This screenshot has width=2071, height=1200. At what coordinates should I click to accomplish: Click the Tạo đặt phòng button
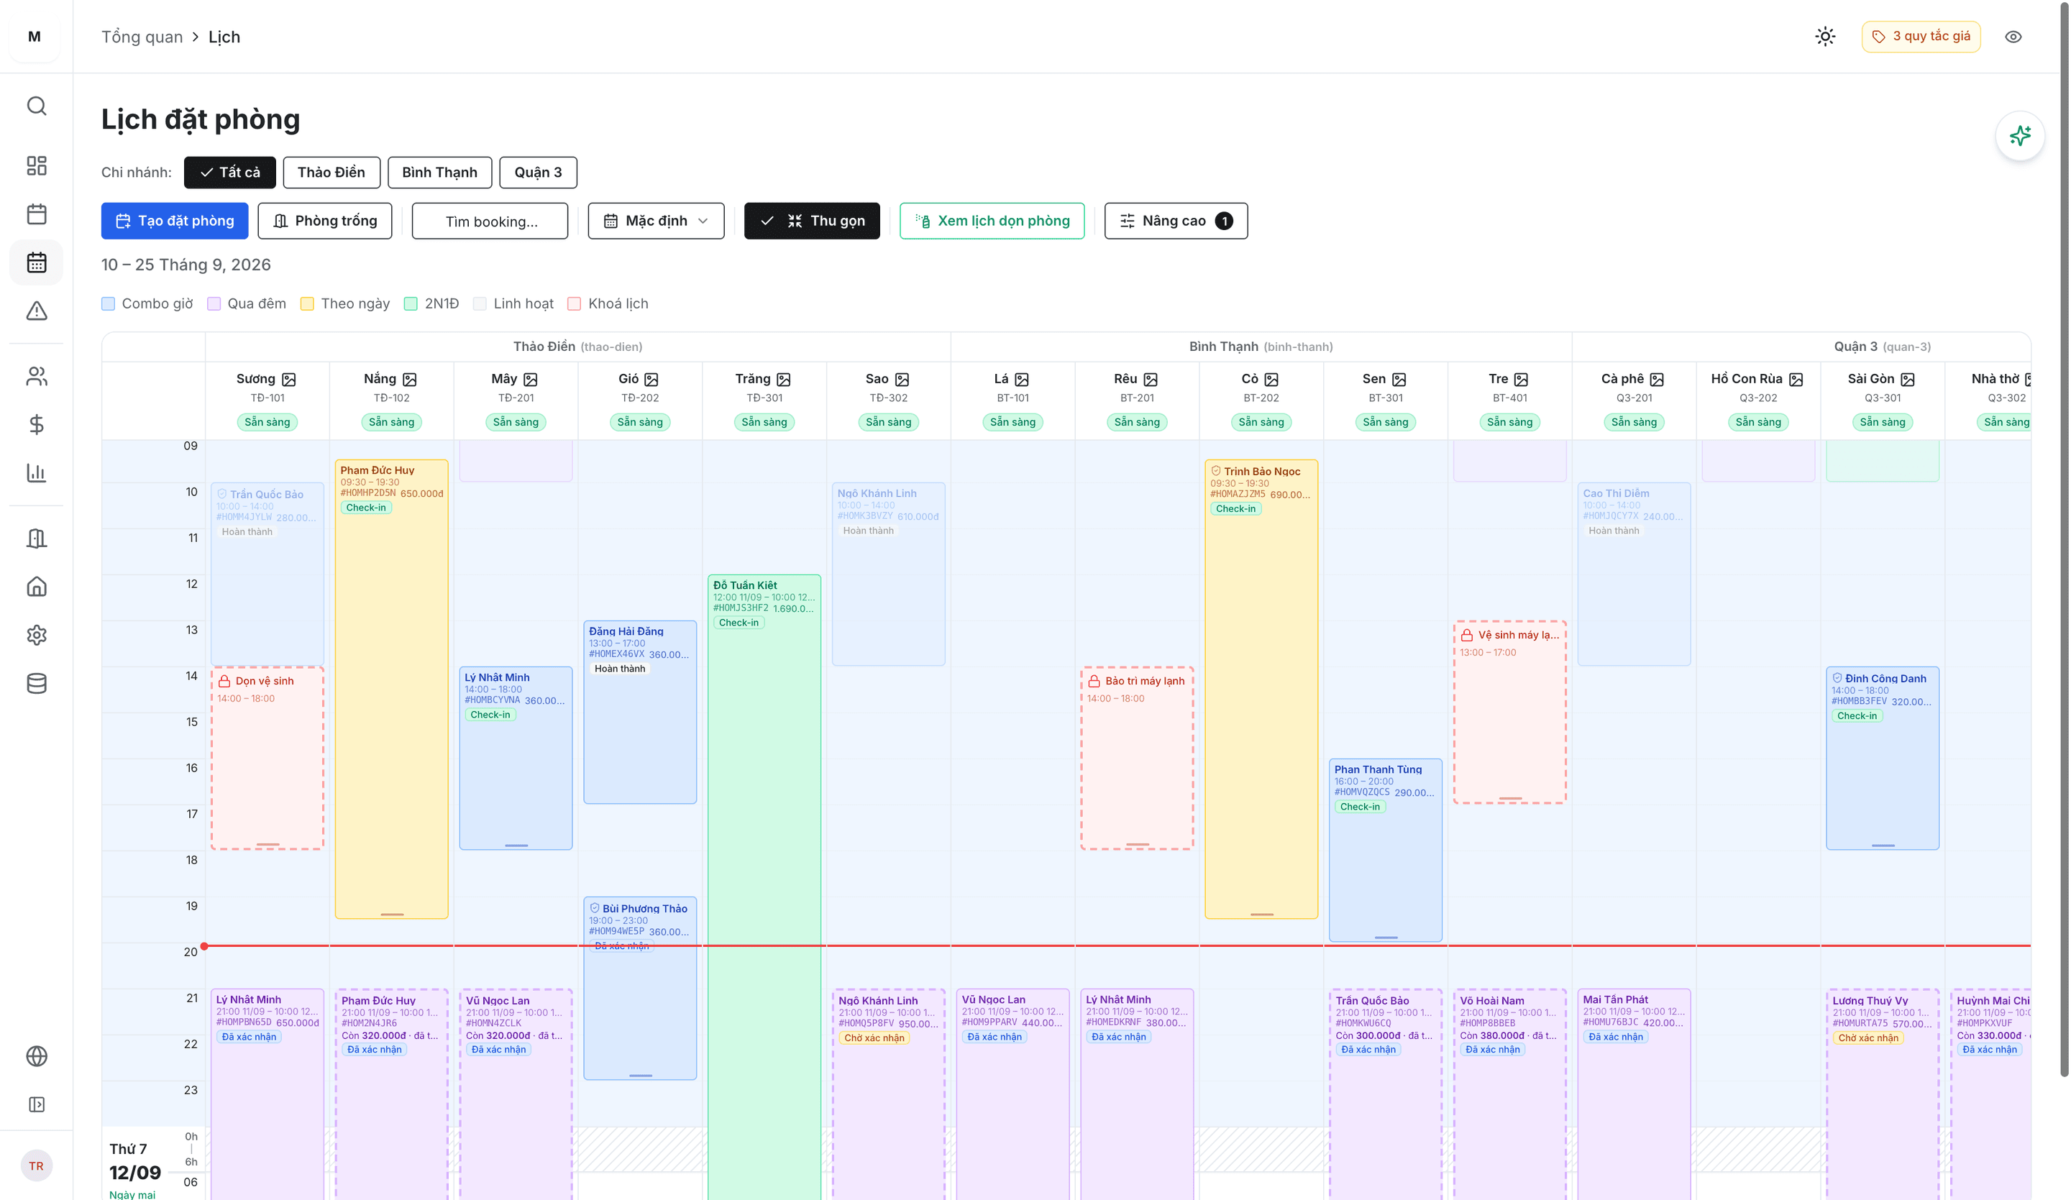point(174,220)
